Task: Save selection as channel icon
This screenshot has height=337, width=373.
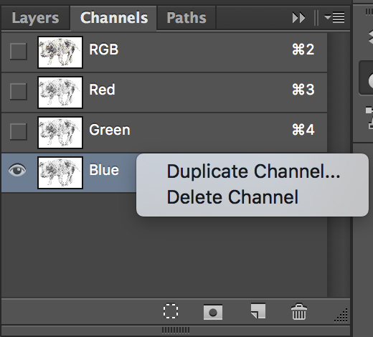Action: point(213,312)
